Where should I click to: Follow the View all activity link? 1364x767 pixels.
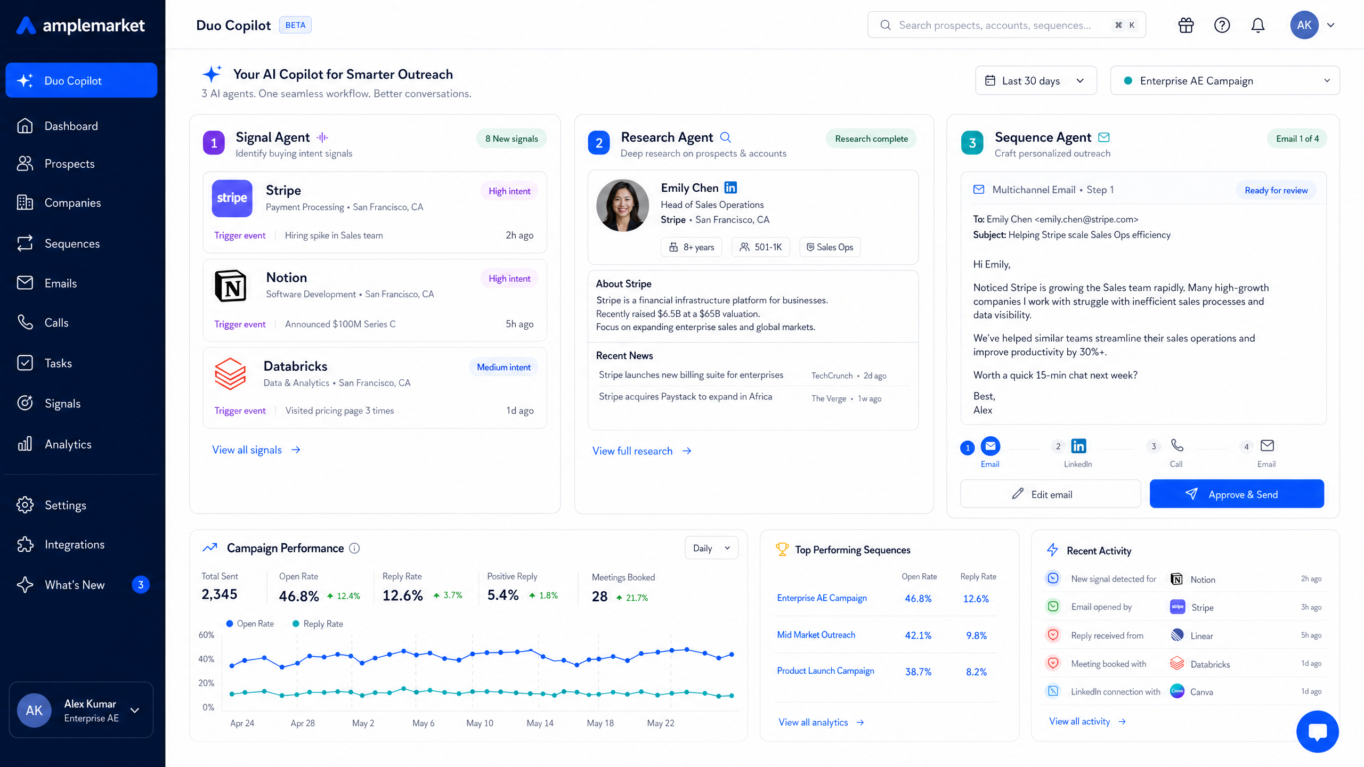[1087, 721]
